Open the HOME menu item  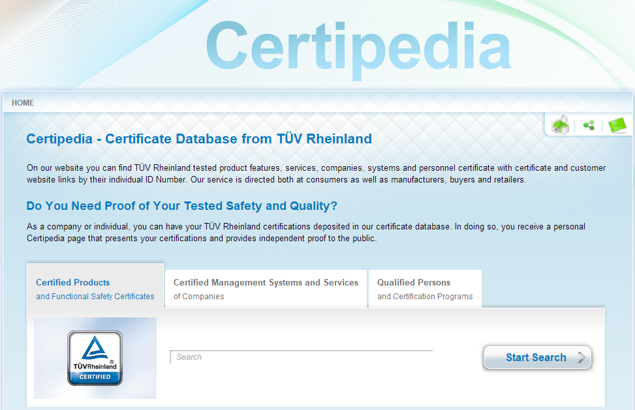(x=23, y=103)
